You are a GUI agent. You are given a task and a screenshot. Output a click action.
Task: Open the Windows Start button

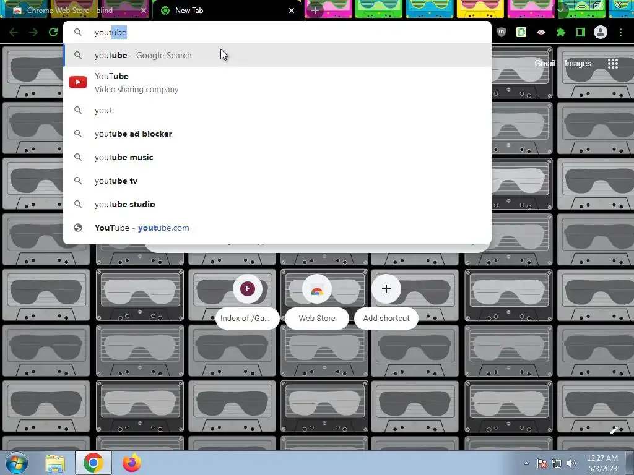tap(16, 463)
